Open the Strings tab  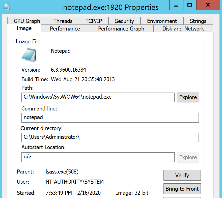coord(198,21)
